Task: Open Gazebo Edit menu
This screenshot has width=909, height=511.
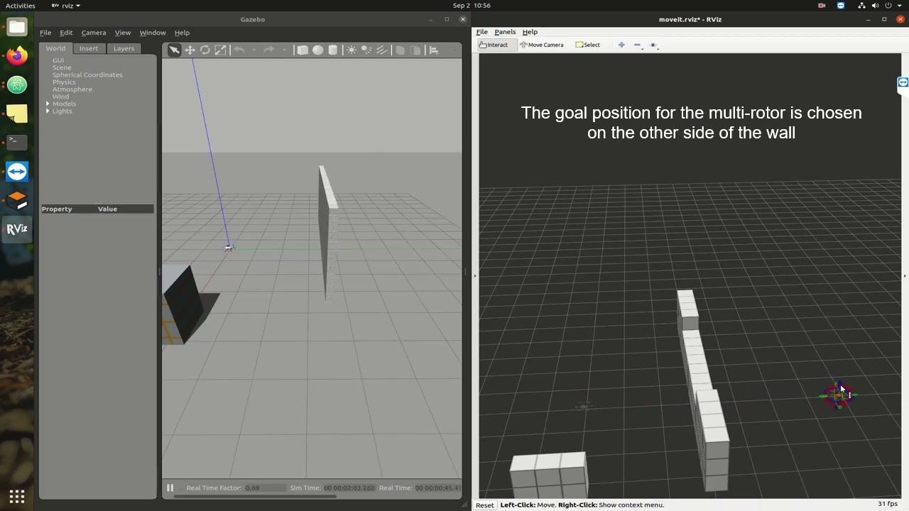Action: pos(66,33)
